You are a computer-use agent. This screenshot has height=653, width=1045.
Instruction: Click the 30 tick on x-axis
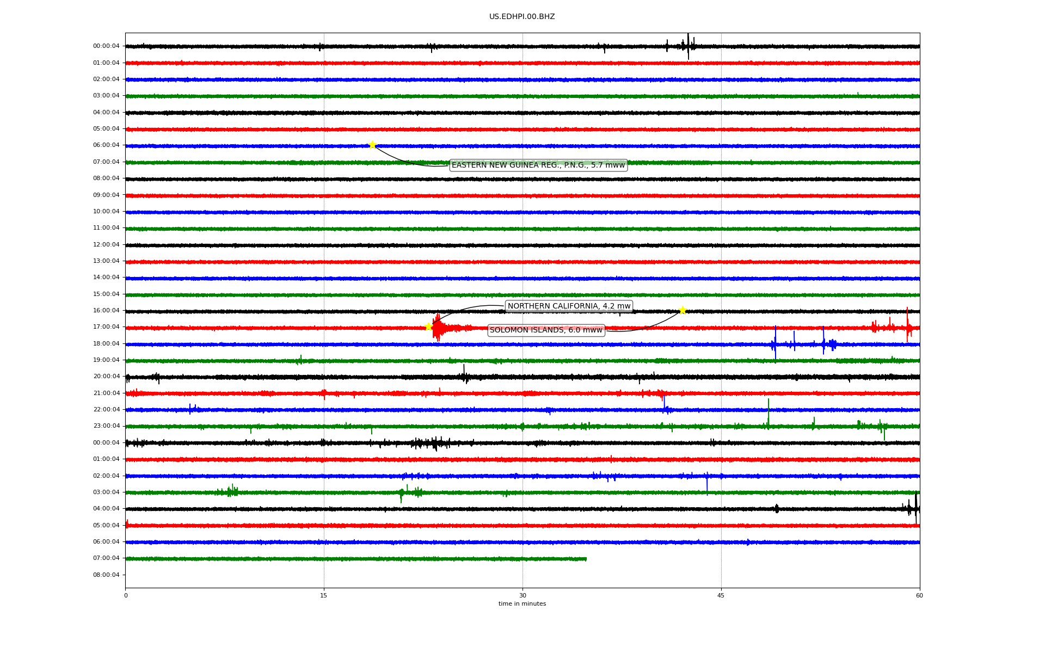pos(522,595)
